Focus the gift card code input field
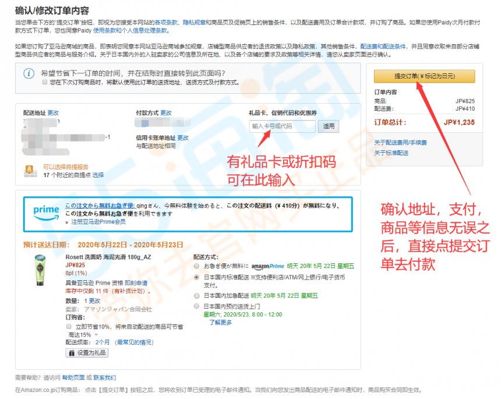501x399 pixels. pyautogui.click(x=282, y=126)
